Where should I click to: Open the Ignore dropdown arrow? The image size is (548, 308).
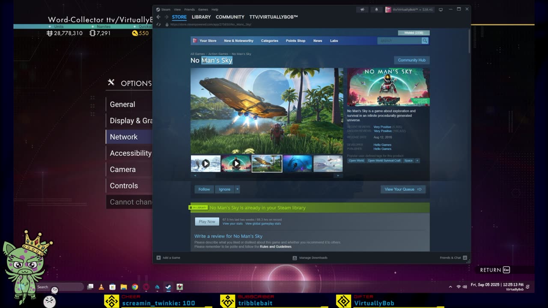[237, 189]
